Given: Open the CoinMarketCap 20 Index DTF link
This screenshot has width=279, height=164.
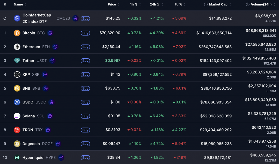Looking at the screenshot, I should [x=37, y=18].
